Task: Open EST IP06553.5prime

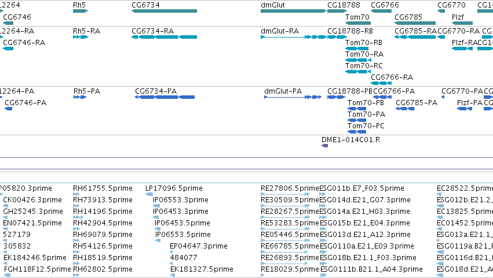Action: (158, 240)
